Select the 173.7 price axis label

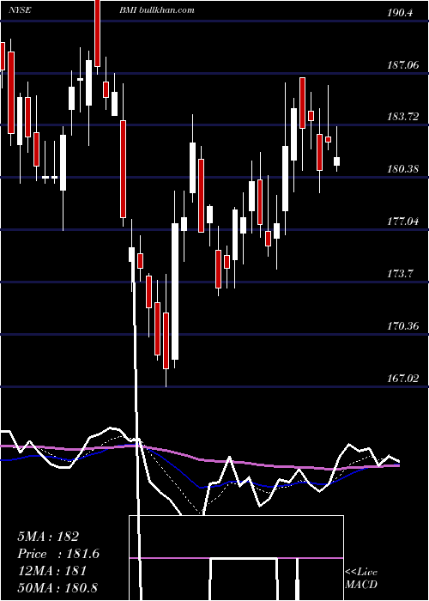400,274
